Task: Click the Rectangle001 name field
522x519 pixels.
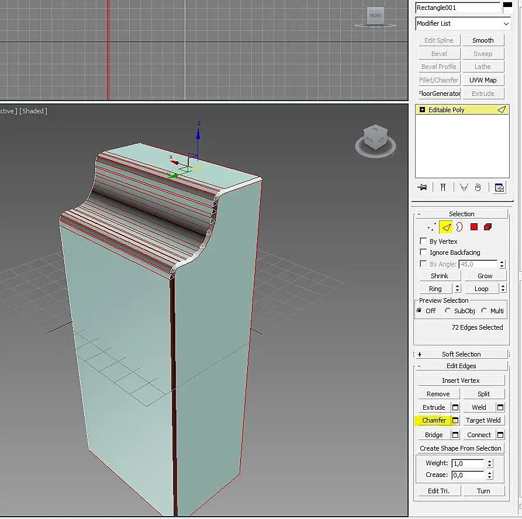Action: click(x=458, y=8)
